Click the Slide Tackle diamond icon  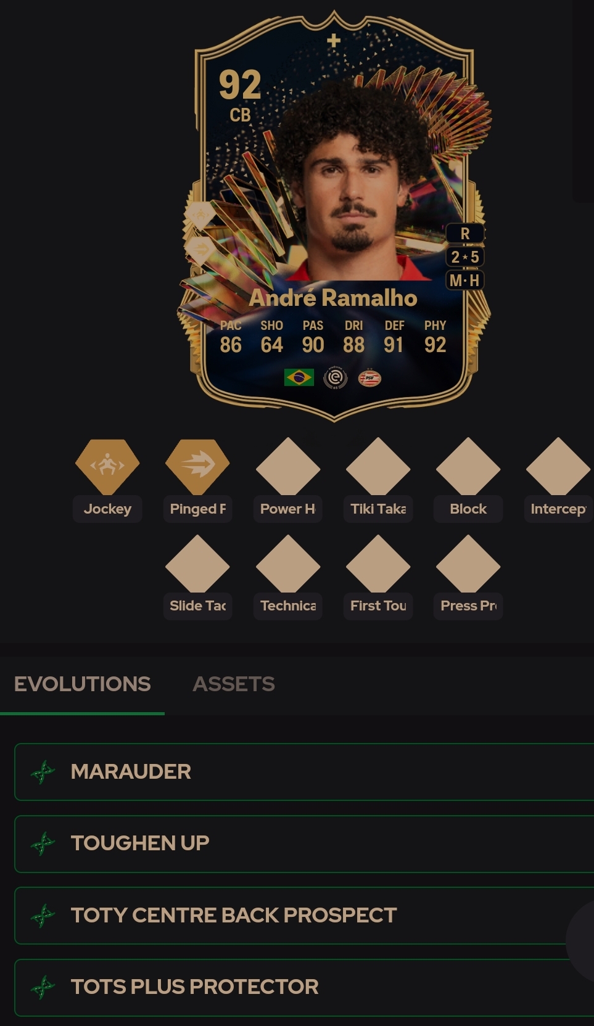[197, 564]
